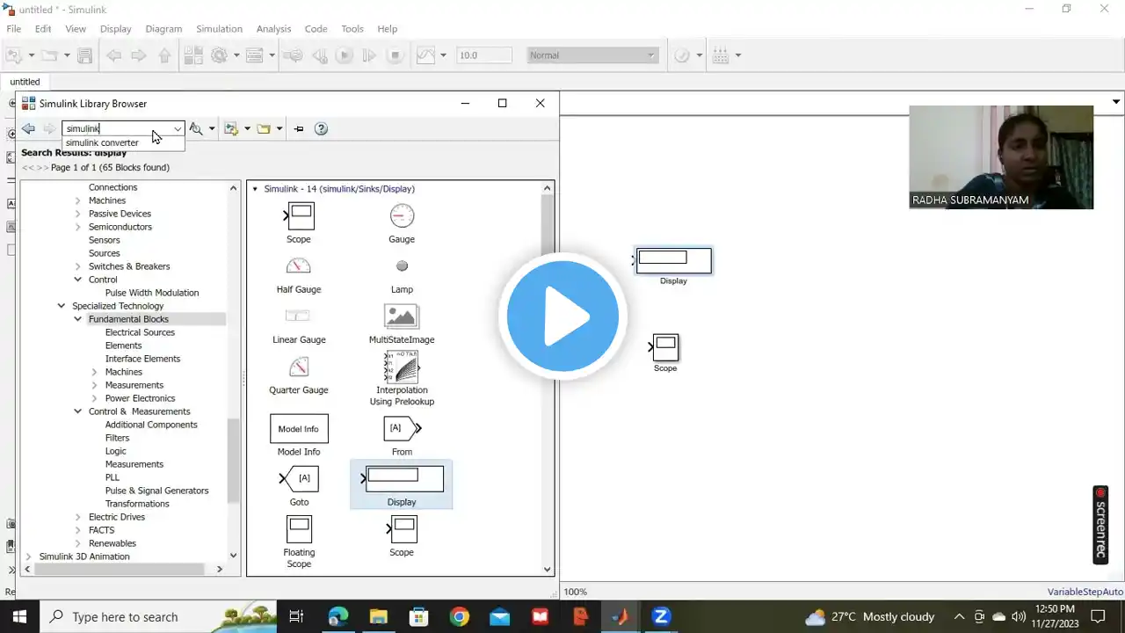
Task: Open the Analysis menu
Action: (x=273, y=29)
